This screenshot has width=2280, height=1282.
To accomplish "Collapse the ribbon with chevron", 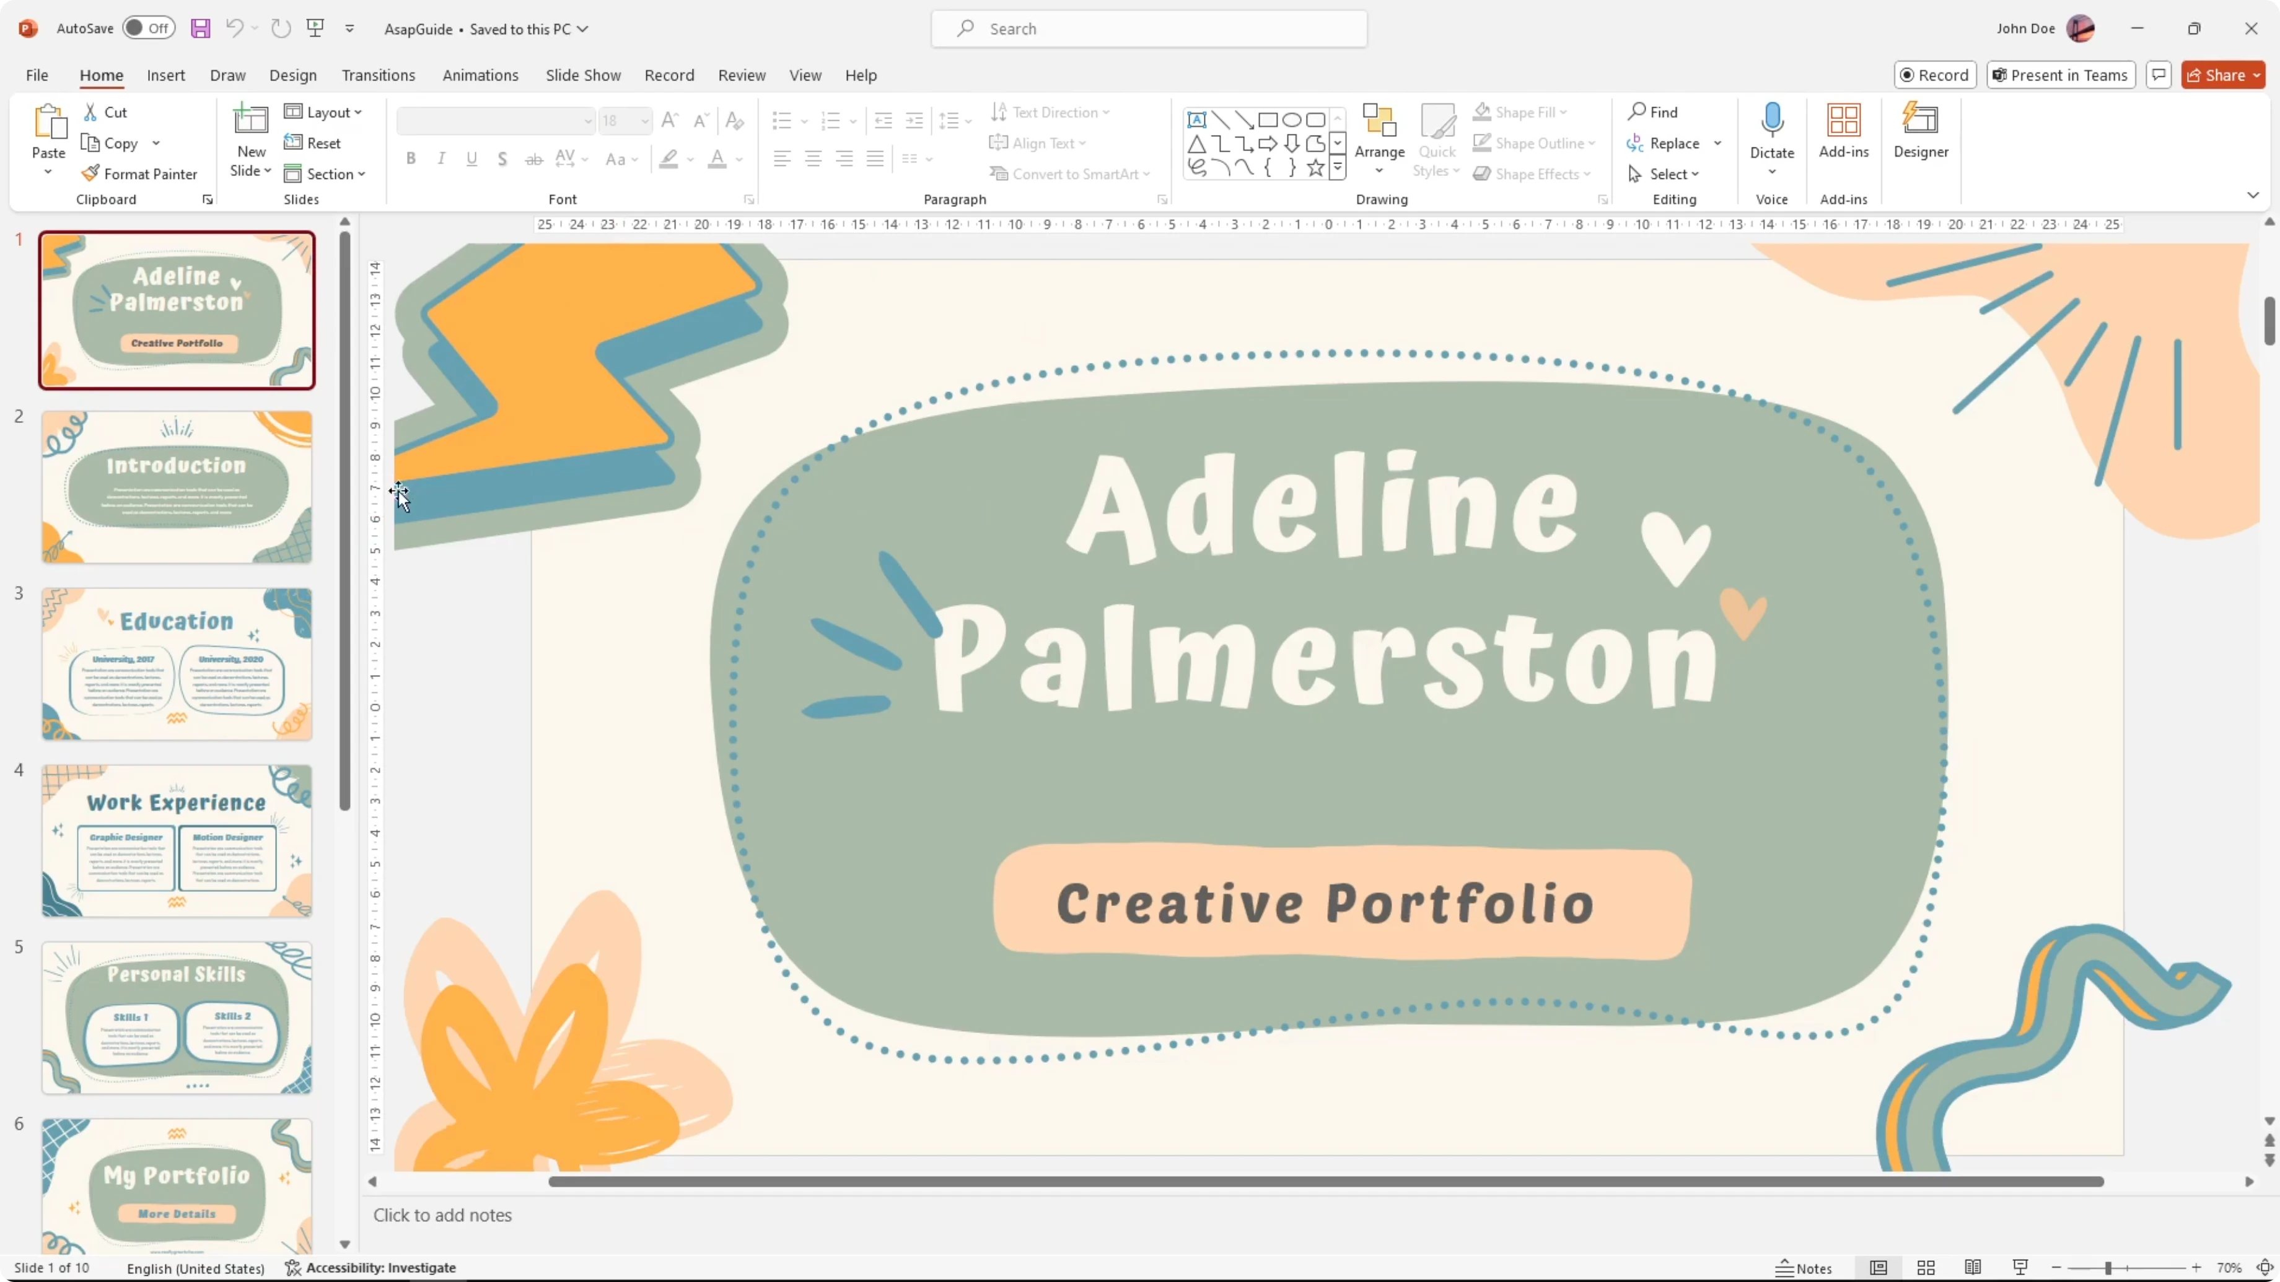I will [x=2253, y=194].
